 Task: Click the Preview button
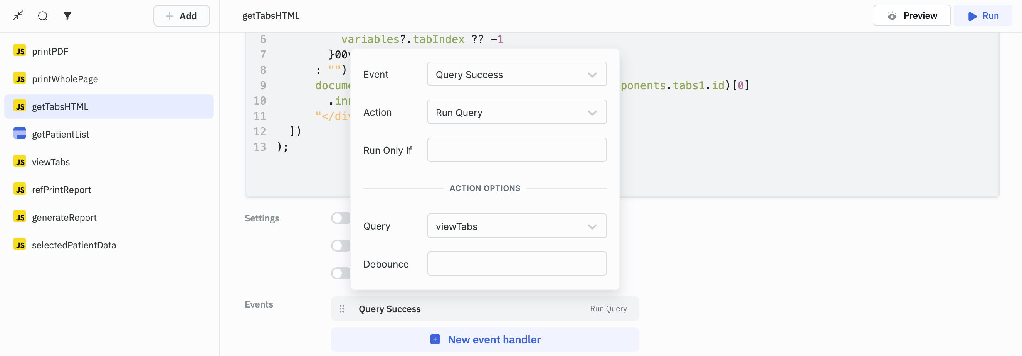pos(912,16)
